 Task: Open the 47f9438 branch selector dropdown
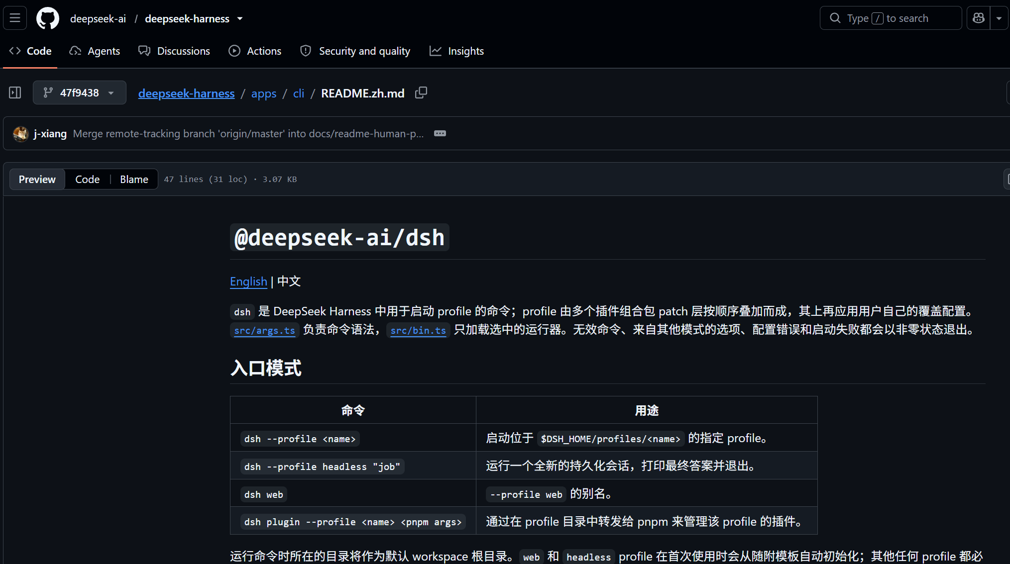80,93
